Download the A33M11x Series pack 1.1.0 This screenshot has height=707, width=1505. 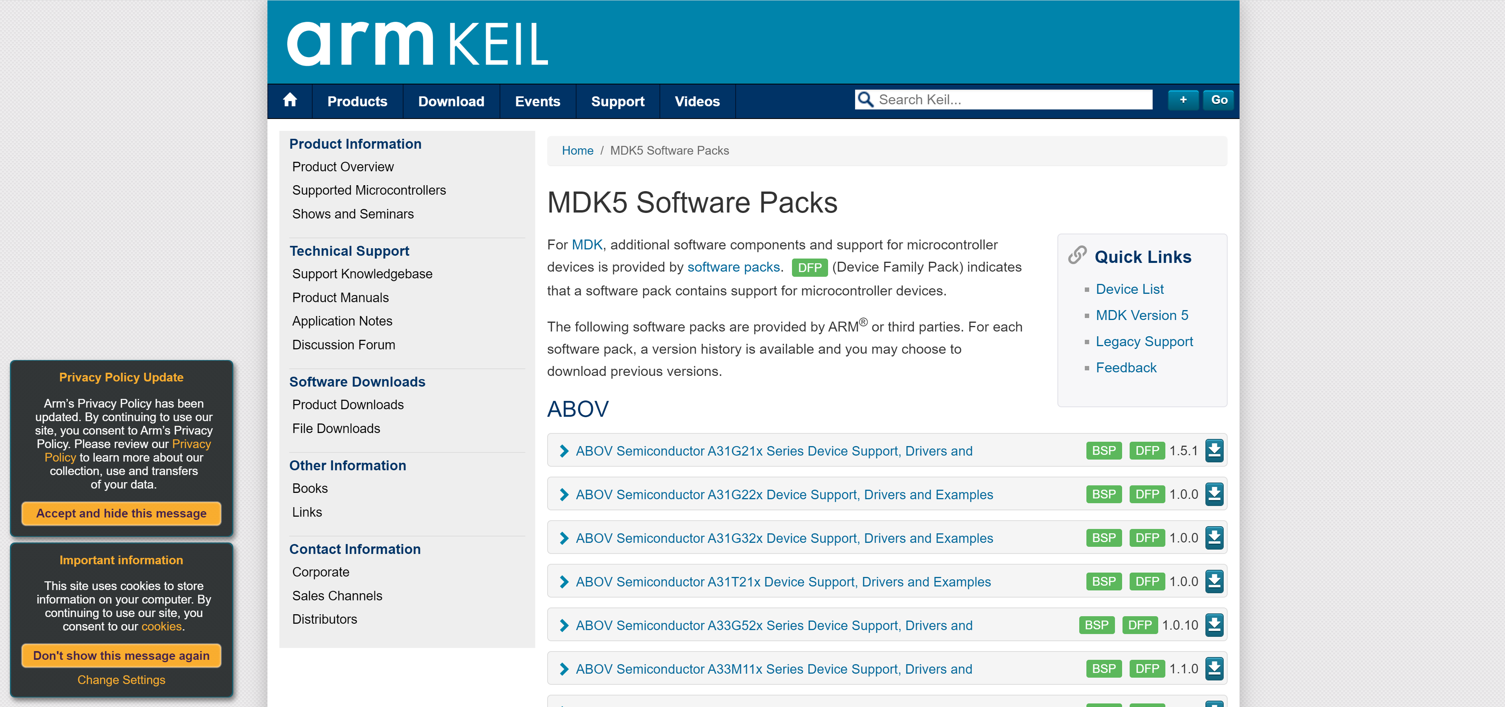[1214, 669]
